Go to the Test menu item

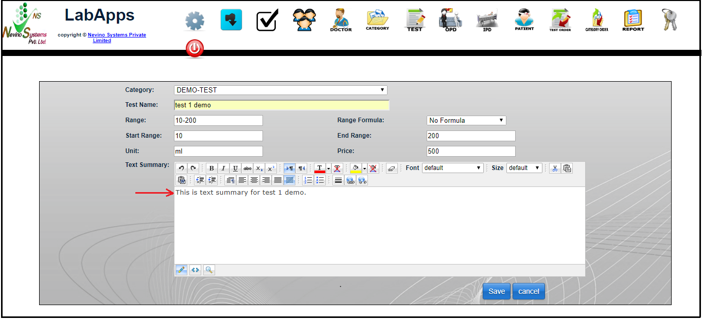pos(414,20)
